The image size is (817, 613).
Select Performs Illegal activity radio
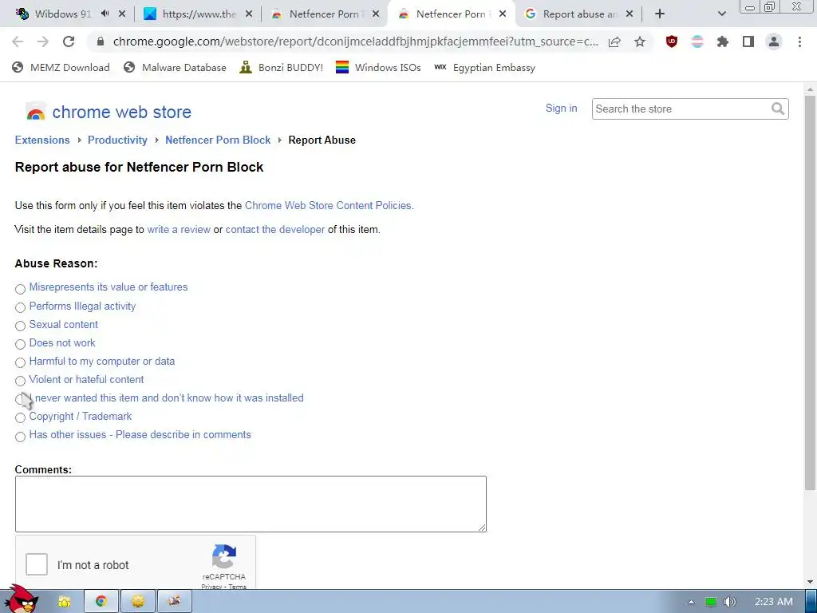pyautogui.click(x=20, y=307)
